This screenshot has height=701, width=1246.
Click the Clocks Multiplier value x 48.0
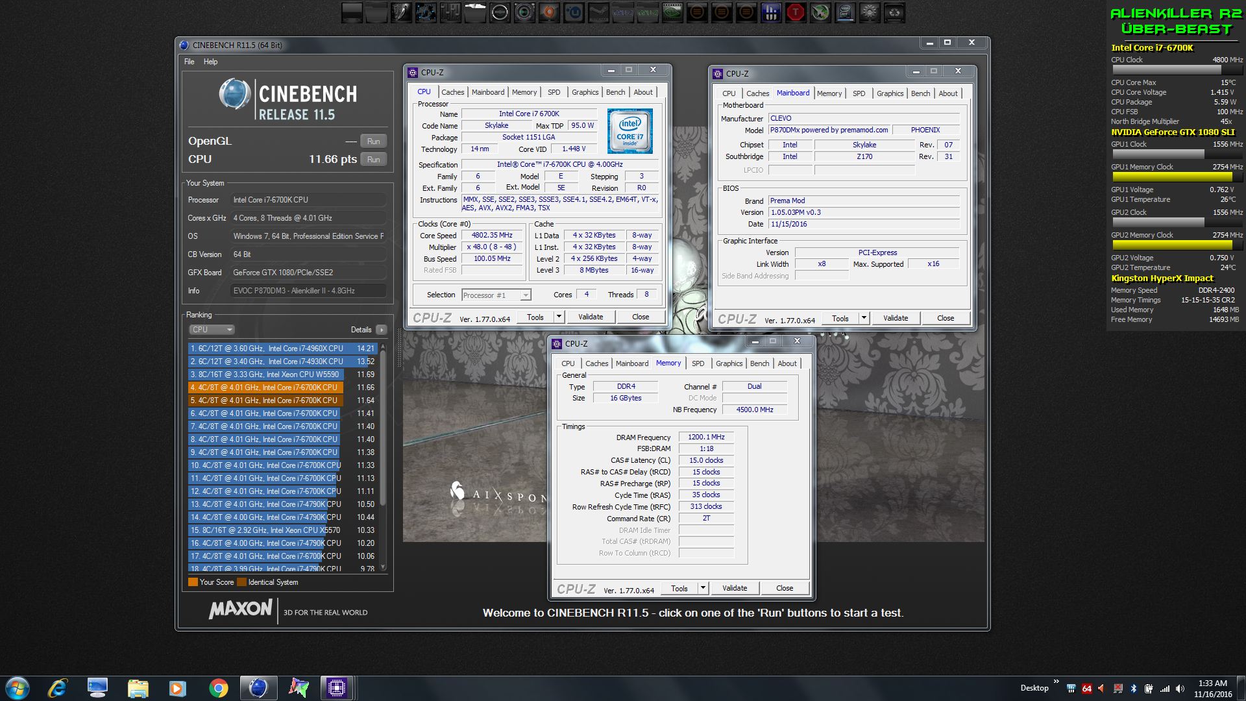click(x=492, y=247)
